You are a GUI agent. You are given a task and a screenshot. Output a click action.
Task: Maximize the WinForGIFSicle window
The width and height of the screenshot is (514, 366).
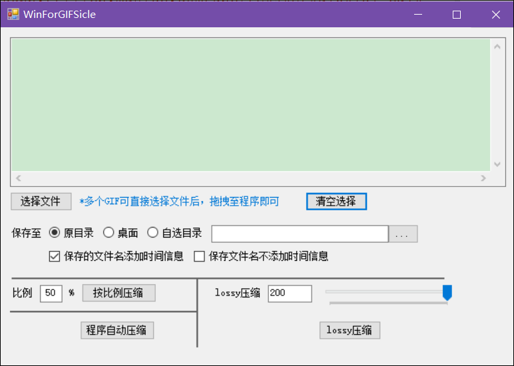coord(457,15)
